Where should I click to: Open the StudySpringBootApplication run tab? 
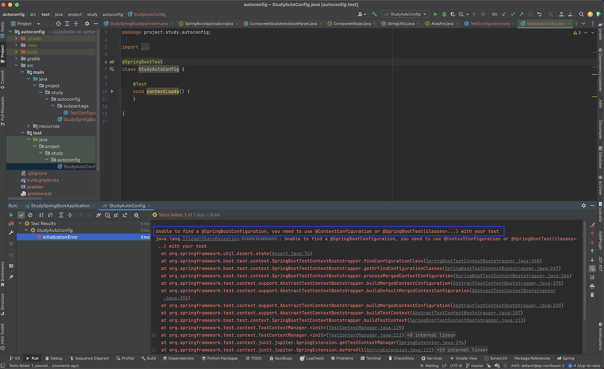[59, 206]
